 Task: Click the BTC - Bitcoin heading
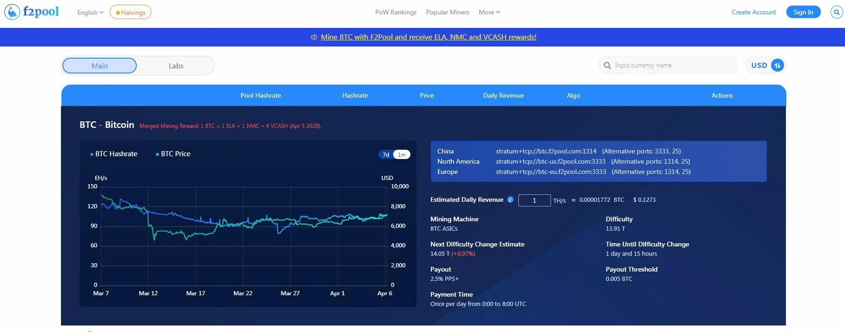pos(107,125)
